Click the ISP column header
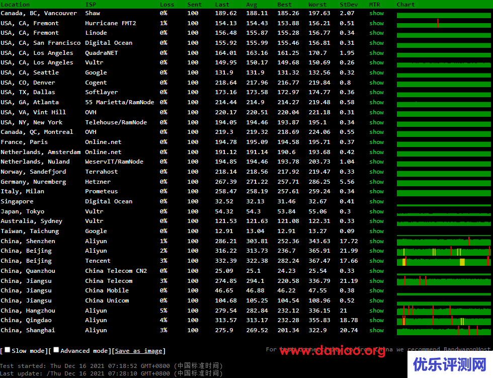The width and height of the screenshot is (493, 378). [91, 5]
